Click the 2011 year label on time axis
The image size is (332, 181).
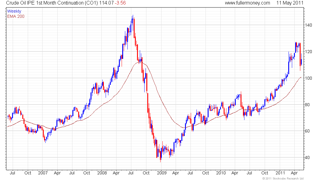(x=280, y=173)
